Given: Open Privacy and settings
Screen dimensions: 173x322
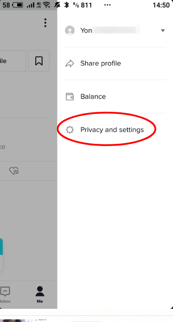Looking at the screenshot, I should tap(112, 130).
